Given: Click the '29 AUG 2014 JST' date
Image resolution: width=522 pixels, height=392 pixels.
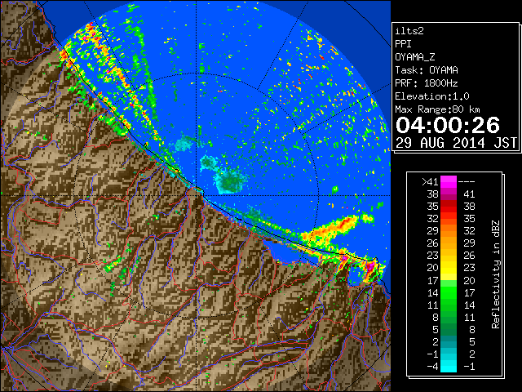Looking at the screenshot, I should coord(456,143).
